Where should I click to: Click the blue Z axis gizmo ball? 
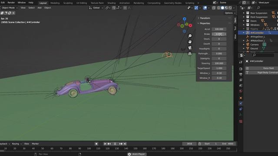coord(185,19)
